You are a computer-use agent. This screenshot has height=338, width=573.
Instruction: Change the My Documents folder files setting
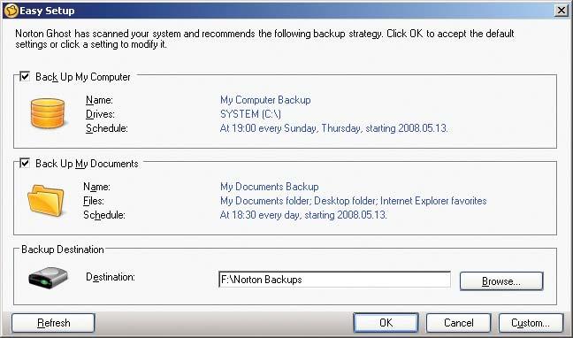353,201
